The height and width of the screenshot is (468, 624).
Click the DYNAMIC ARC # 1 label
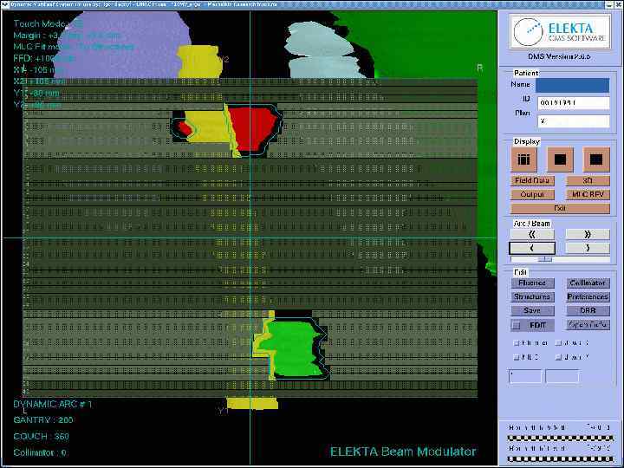tap(53, 405)
